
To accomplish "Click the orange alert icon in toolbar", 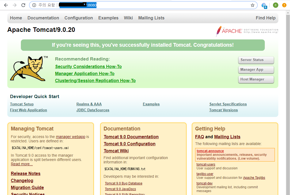I will 284,5.
